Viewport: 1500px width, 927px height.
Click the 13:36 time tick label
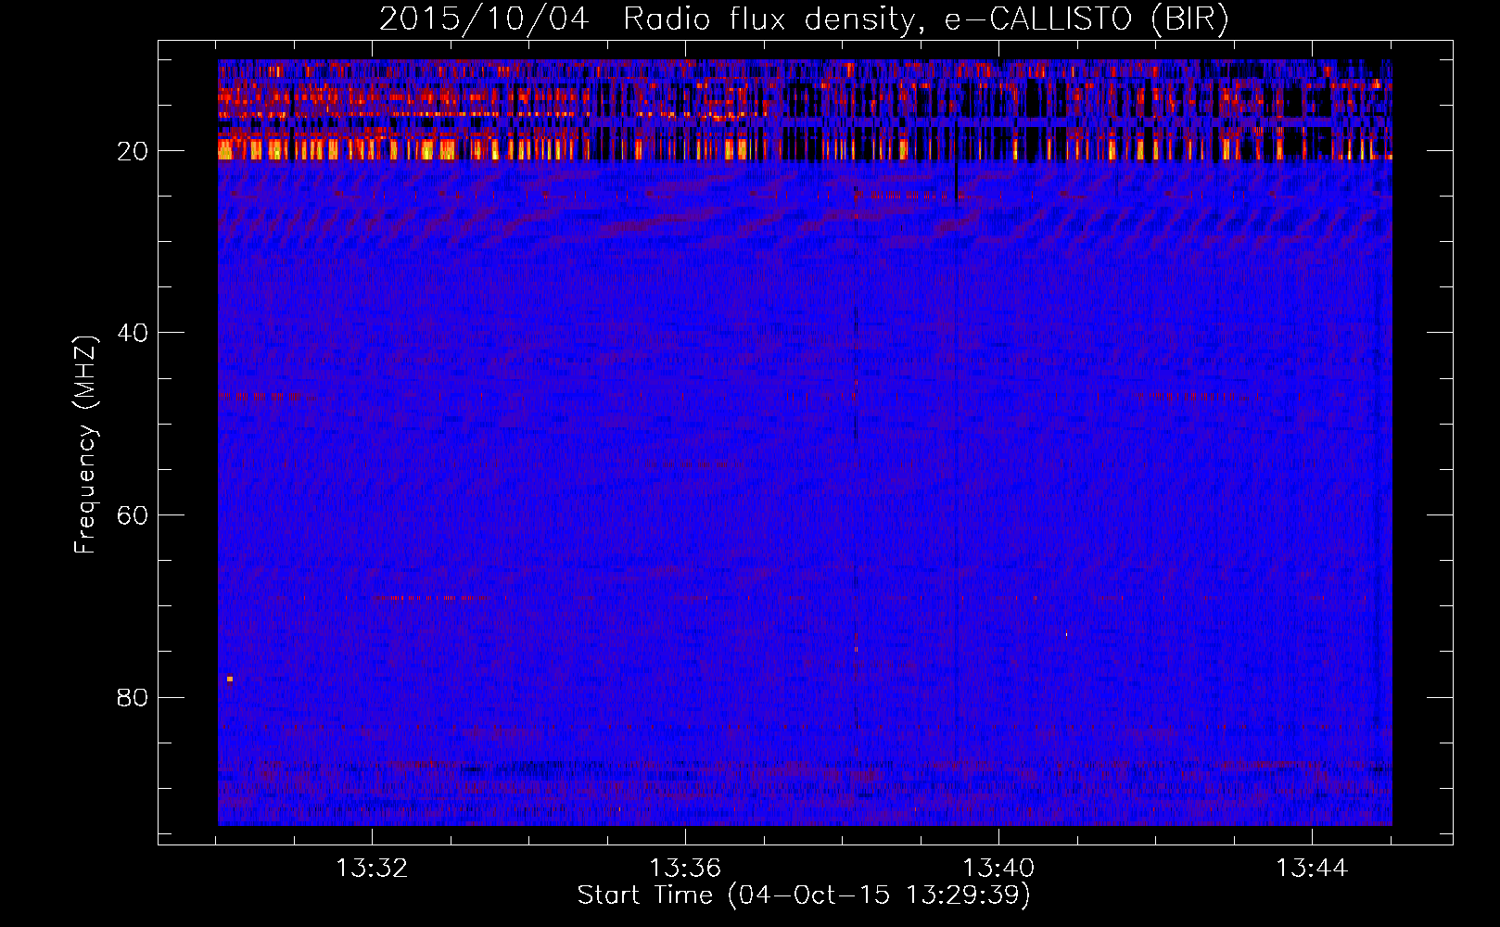[x=685, y=869]
